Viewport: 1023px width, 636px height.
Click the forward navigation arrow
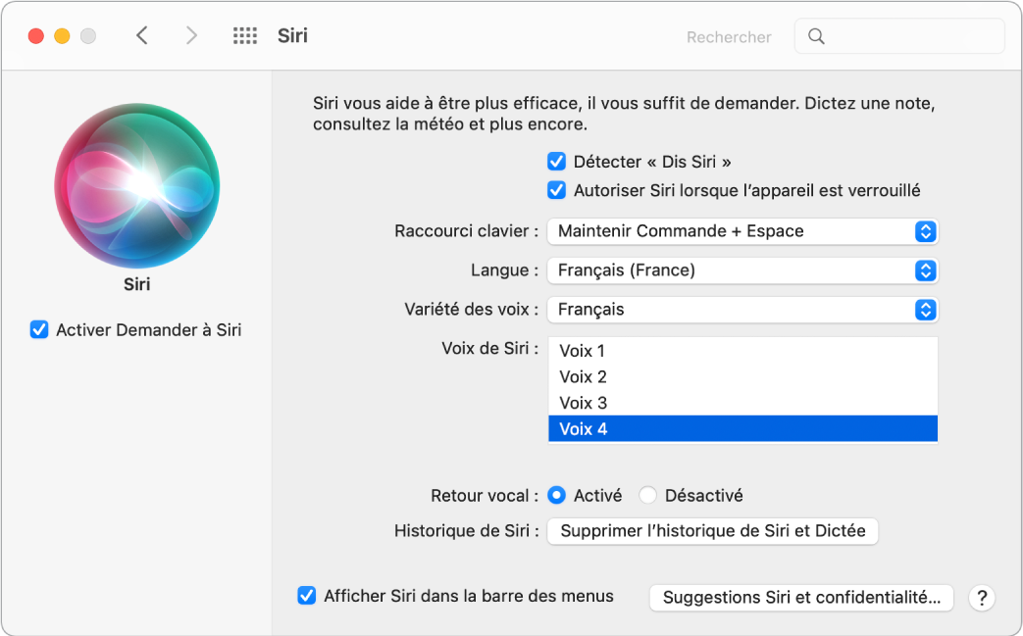point(190,34)
